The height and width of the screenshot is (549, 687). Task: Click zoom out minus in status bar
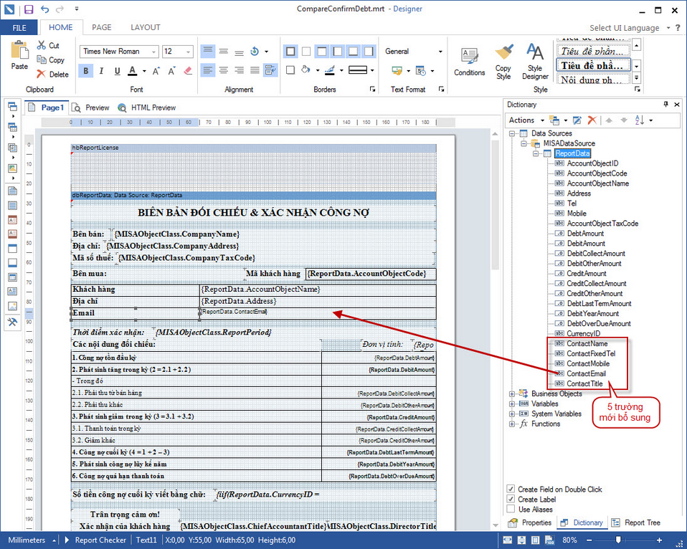click(x=589, y=540)
